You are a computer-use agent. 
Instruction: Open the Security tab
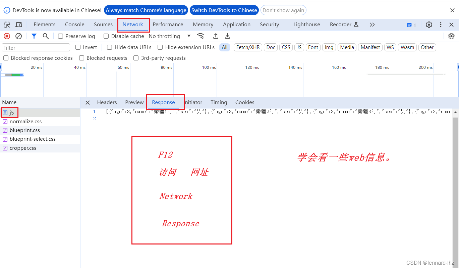pyautogui.click(x=270, y=25)
